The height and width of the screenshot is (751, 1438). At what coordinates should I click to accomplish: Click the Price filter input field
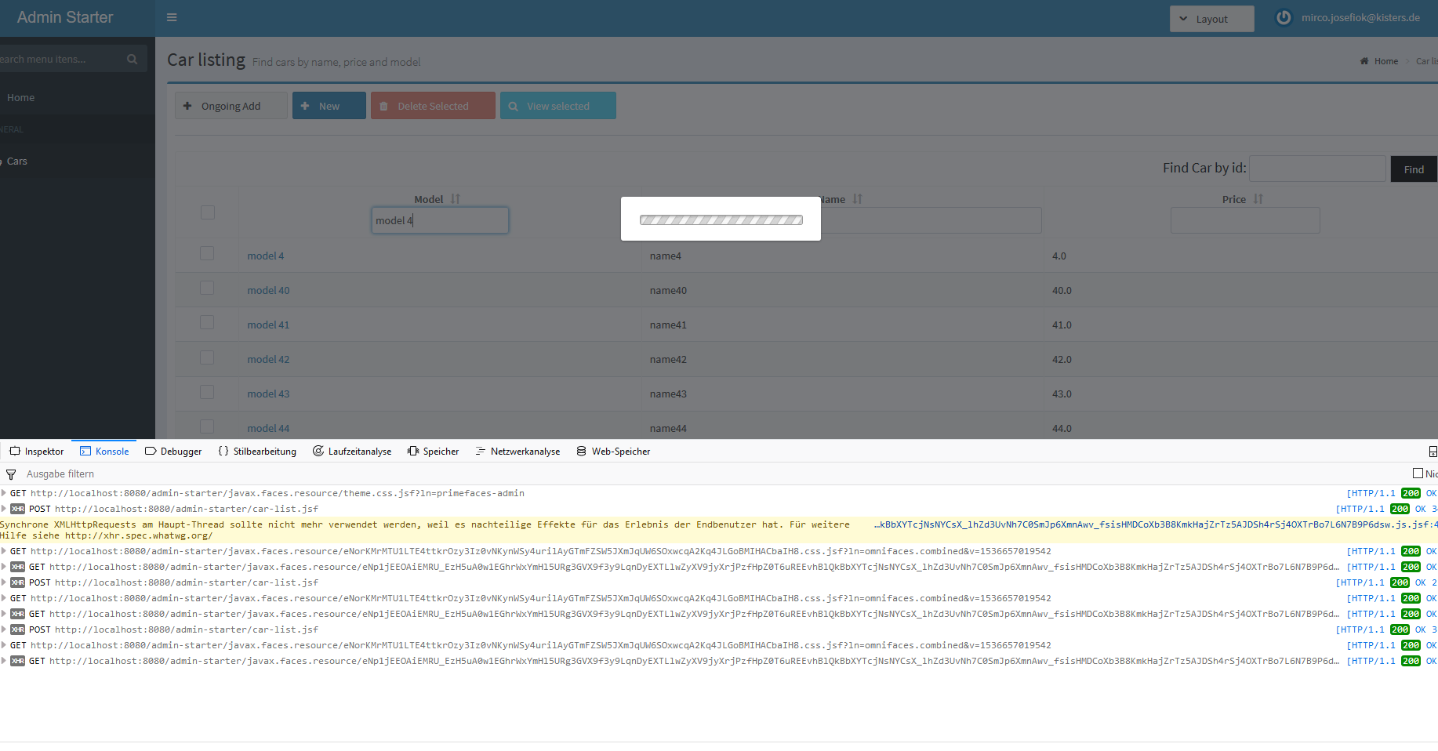[x=1245, y=220]
